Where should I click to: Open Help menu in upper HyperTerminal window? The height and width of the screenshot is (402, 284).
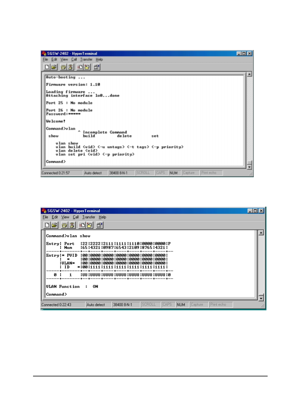coord(99,59)
